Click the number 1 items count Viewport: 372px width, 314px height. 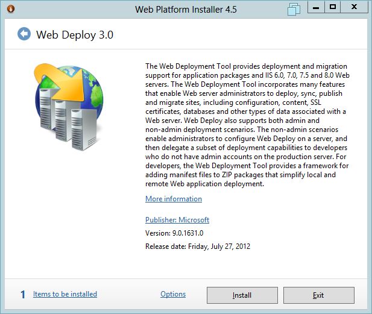pyautogui.click(x=23, y=295)
